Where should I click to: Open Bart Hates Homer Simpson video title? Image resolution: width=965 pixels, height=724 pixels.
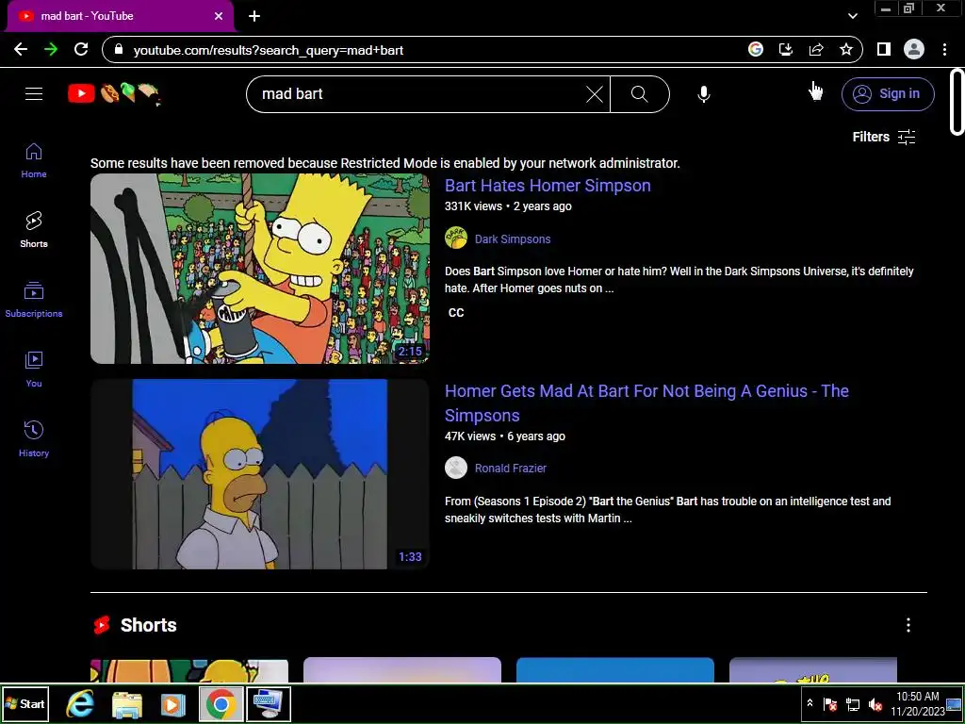(548, 186)
